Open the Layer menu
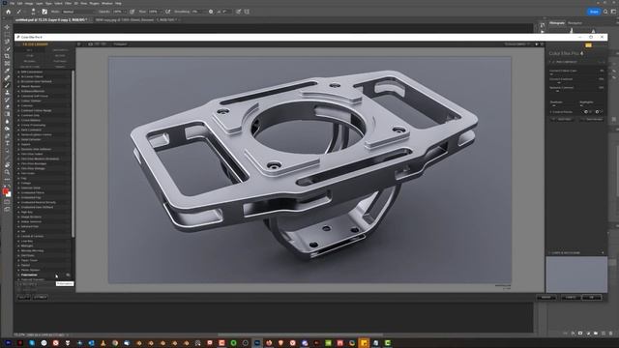 (39, 3)
